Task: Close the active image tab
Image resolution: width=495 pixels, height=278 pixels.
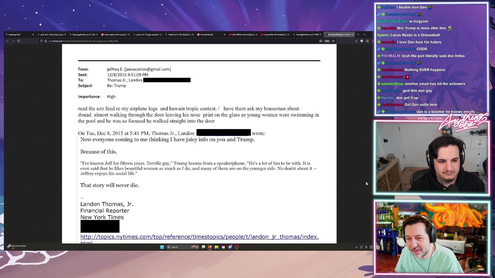Action: tap(353, 34)
